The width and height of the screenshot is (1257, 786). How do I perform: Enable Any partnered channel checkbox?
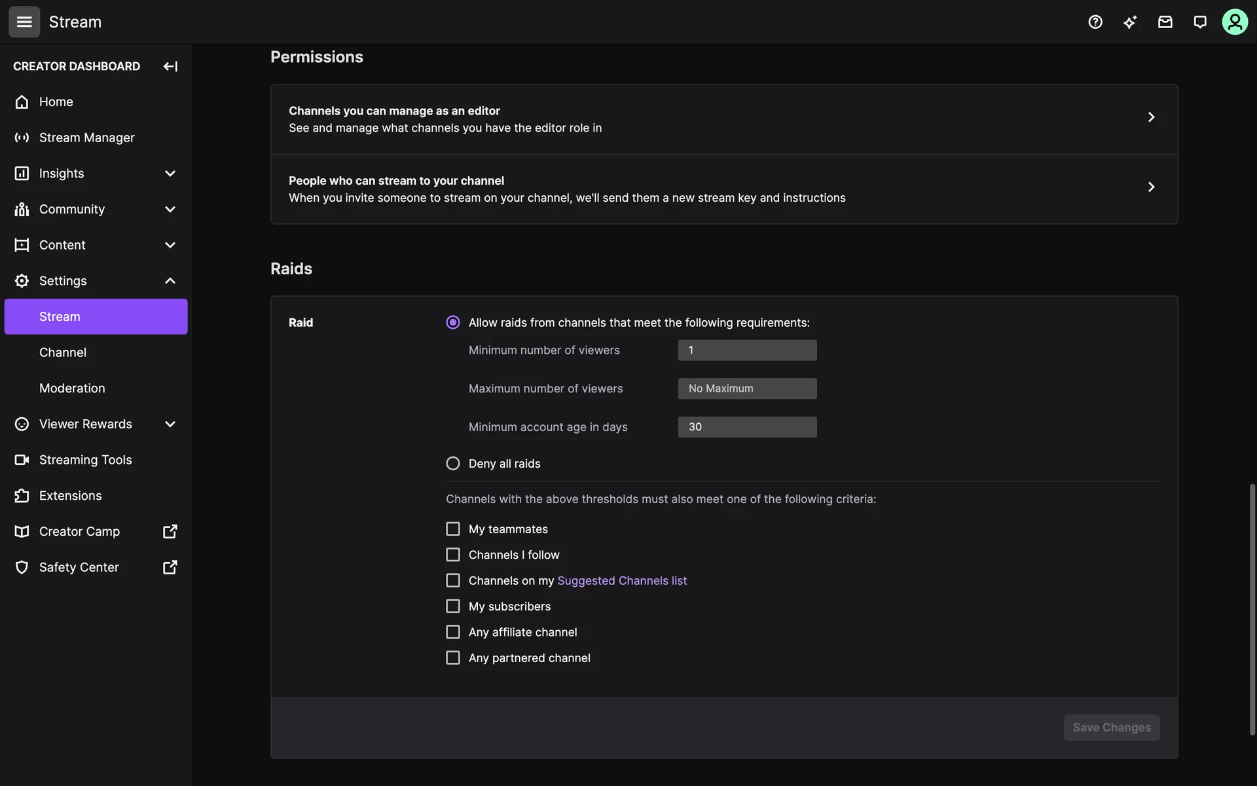click(x=453, y=658)
